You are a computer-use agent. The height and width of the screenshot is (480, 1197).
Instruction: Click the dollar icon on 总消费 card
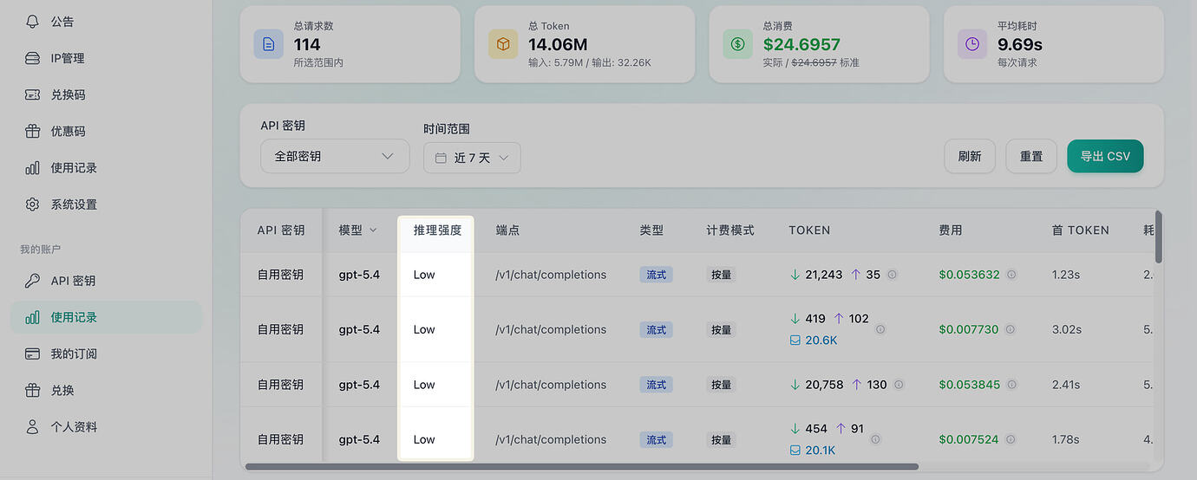[x=737, y=44]
